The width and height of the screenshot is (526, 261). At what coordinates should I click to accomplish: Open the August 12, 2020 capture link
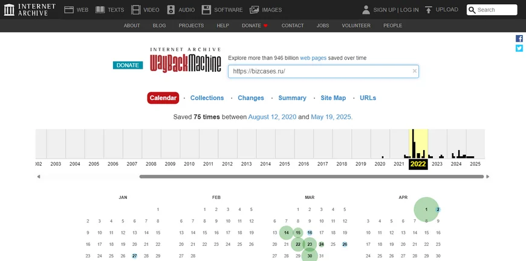click(x=273, y=117)
